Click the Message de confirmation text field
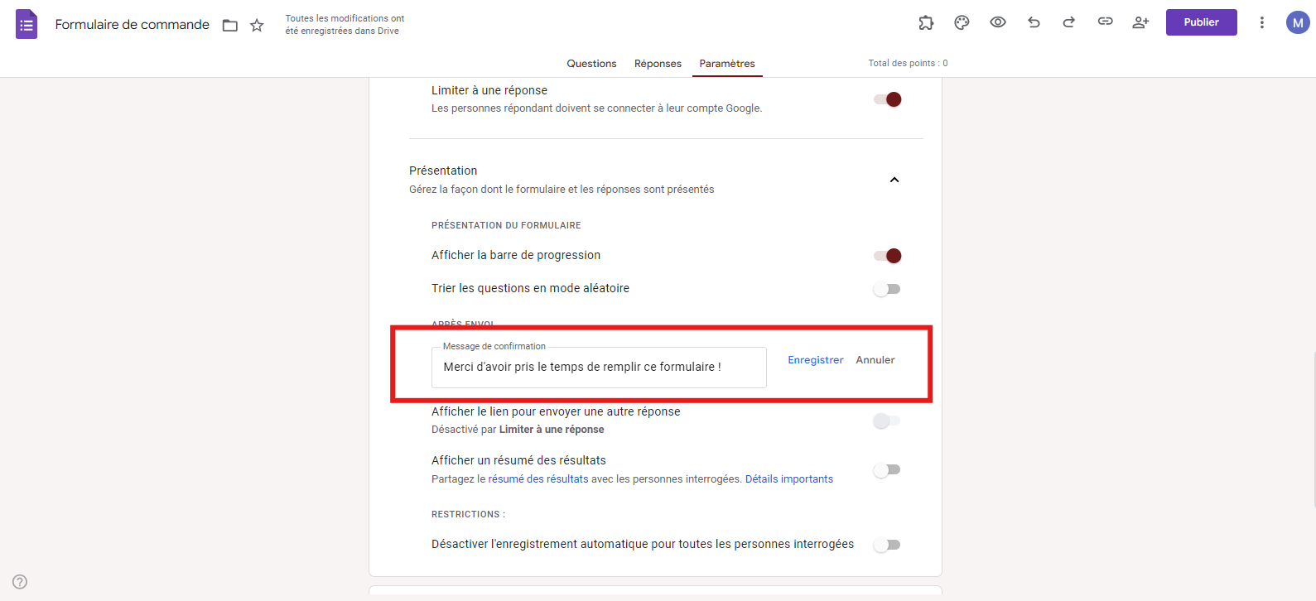 (598, 367)
